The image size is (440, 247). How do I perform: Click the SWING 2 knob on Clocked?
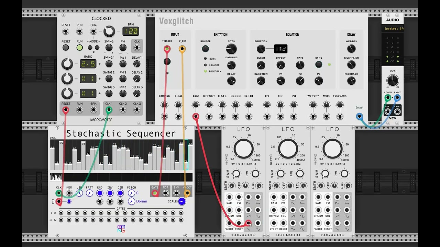[109, 79]
